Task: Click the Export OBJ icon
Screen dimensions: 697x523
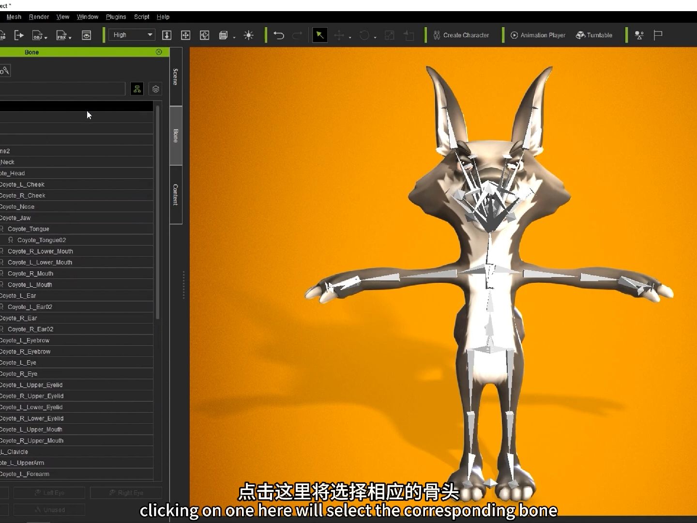Action: [x=37, y=35]
